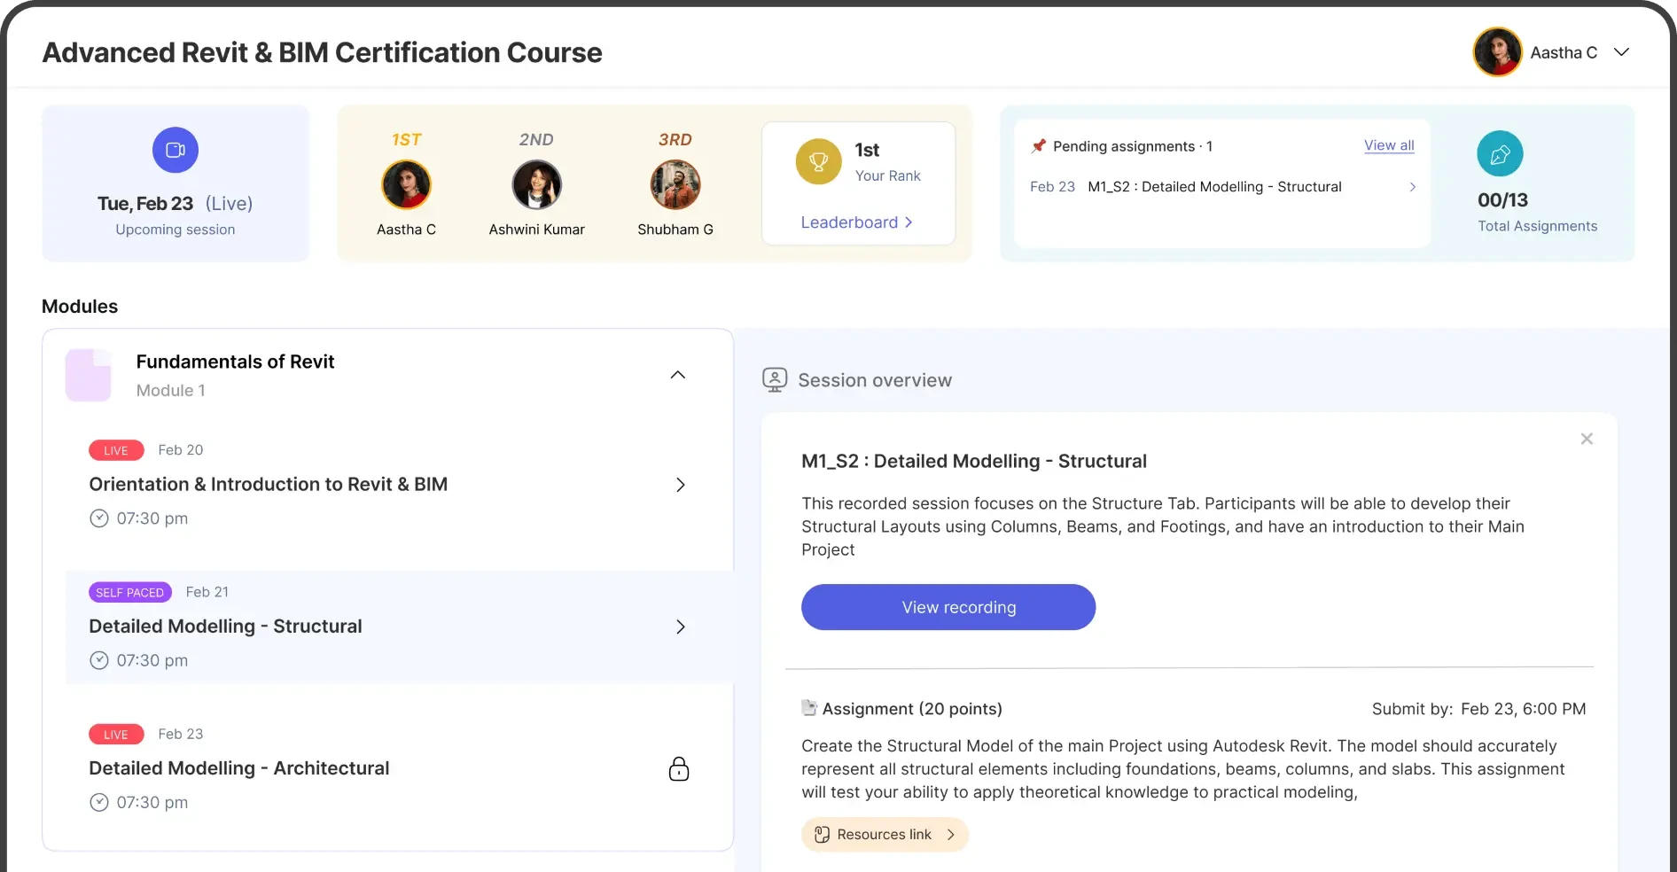The width and height of the screenshot is (1677, 872).
Task: Close the session overview card with X
Action: point(1587,439)
